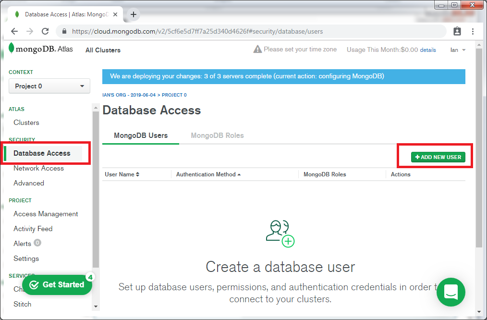Click the Add New User button
487x320 pixels.
[x=438, y=157]
